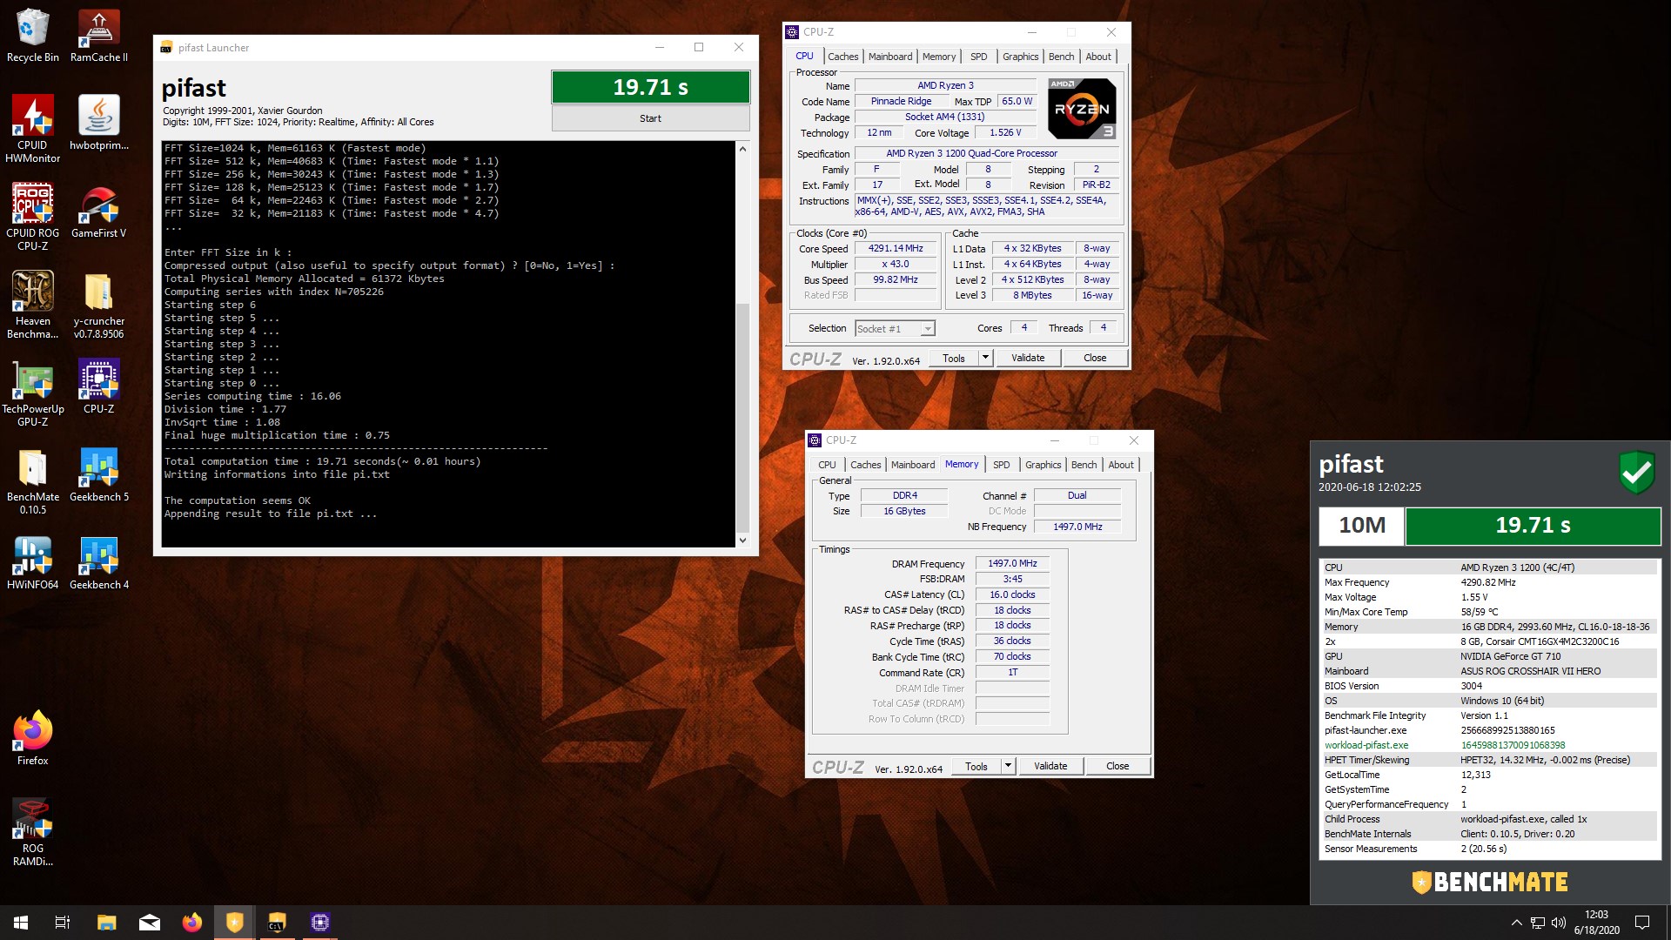Open CPUID HWMonitor desktop icon

coord(32,128)
